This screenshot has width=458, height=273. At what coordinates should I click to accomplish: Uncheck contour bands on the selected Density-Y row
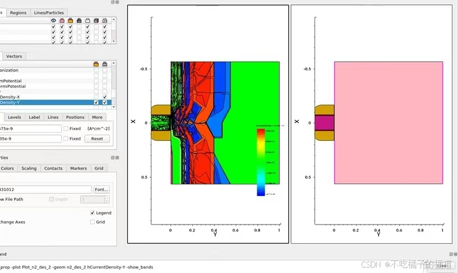pyautogui.click(x=96, y=102)
